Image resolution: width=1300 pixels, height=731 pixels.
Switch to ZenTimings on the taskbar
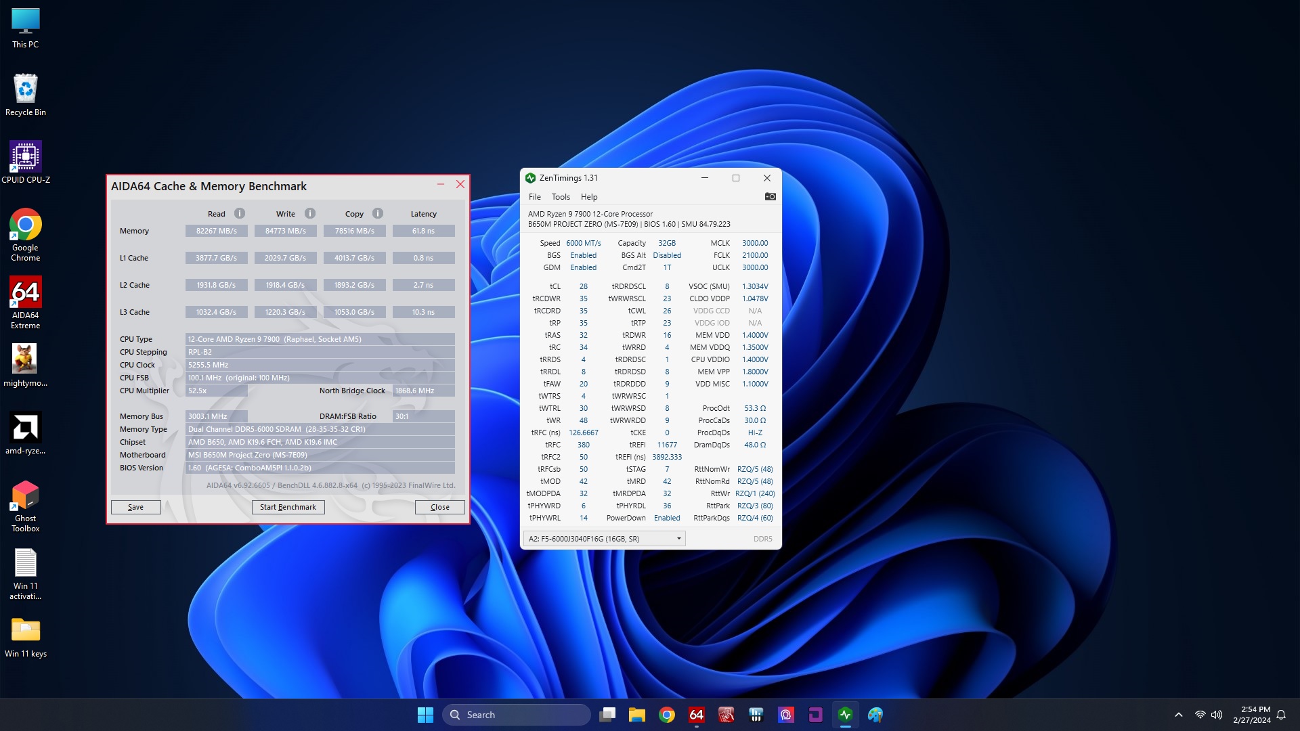tap(846, 715)
